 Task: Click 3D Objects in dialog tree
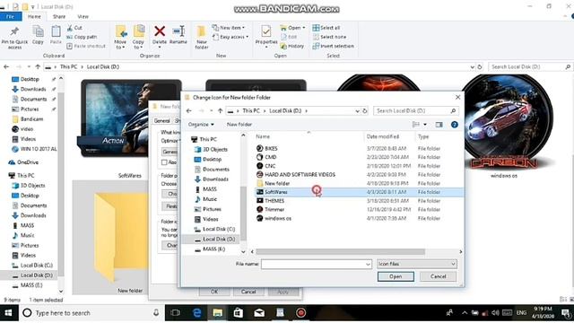click(215, 150)
